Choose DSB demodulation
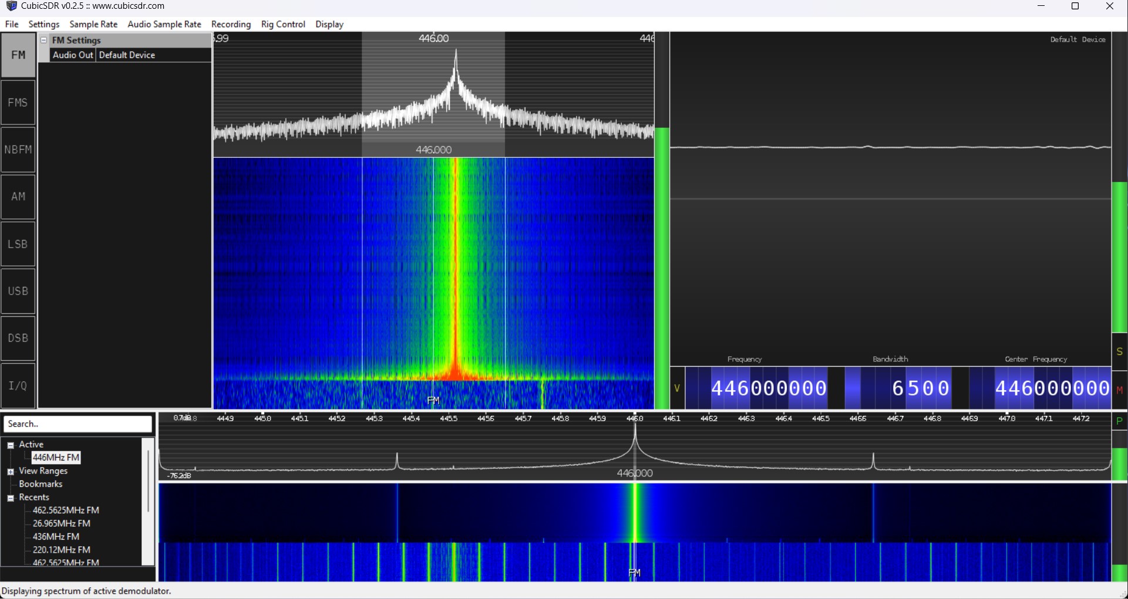The image size is (1128, 599). [18, 339]
